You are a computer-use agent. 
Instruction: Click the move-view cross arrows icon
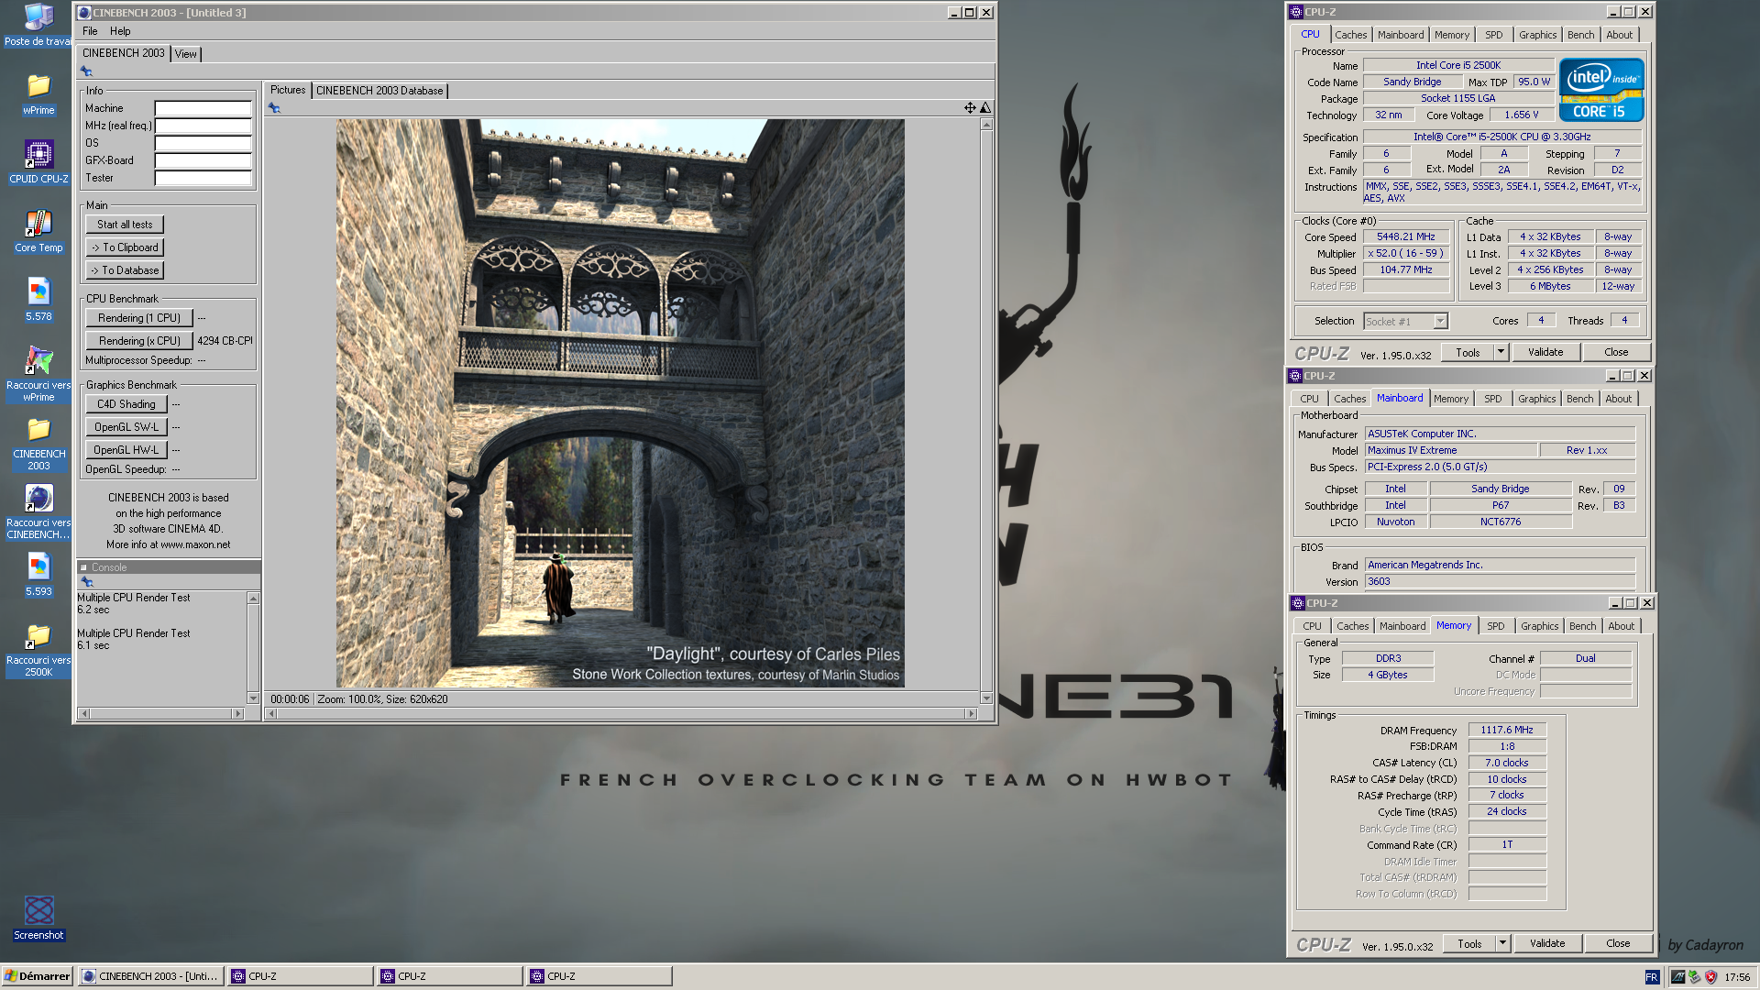coord(970,108)
